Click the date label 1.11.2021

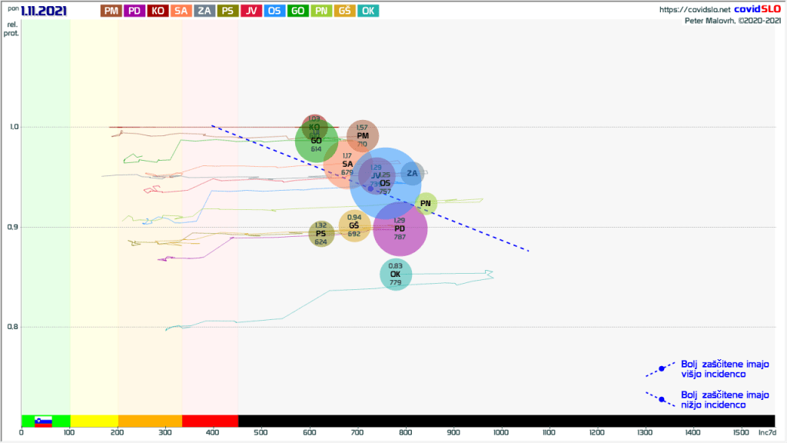coord(43,11)
